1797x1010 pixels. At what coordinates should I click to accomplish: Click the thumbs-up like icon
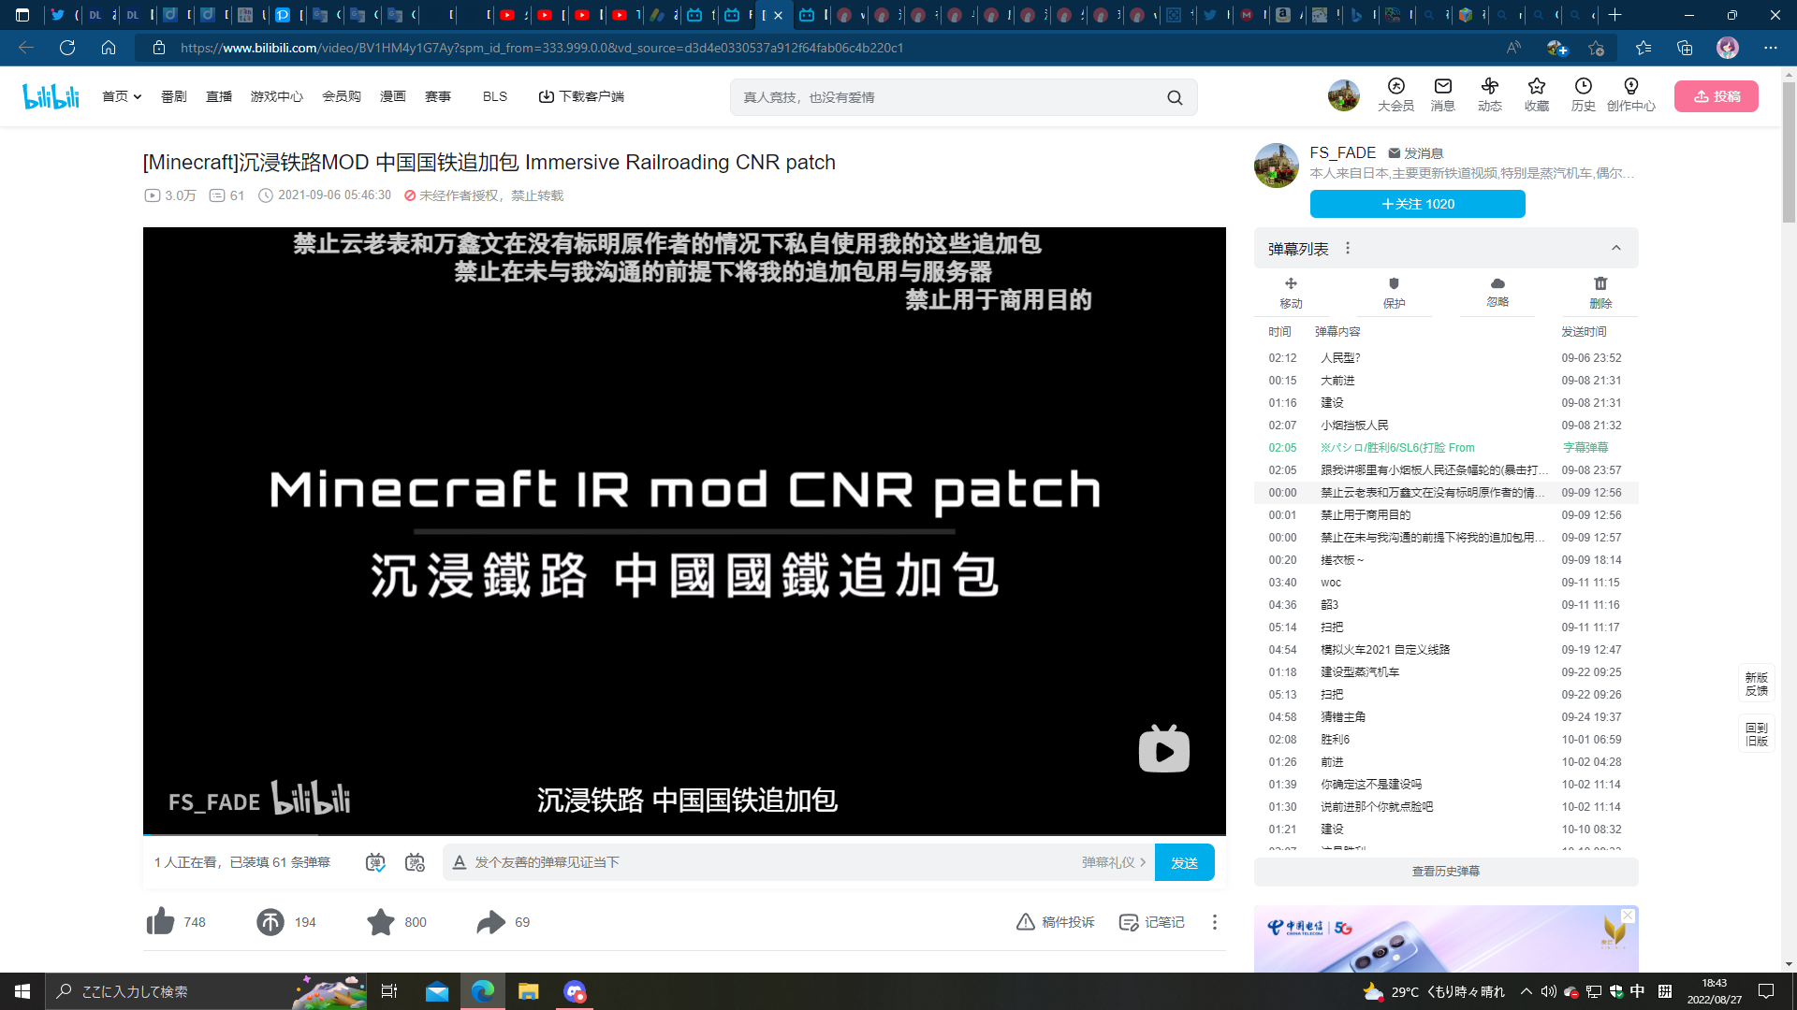[161, 922]
